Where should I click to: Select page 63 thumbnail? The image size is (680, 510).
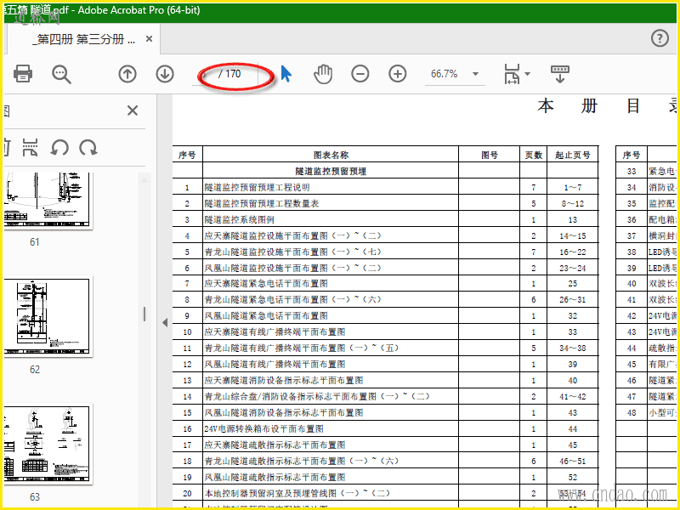click(48, 444)
